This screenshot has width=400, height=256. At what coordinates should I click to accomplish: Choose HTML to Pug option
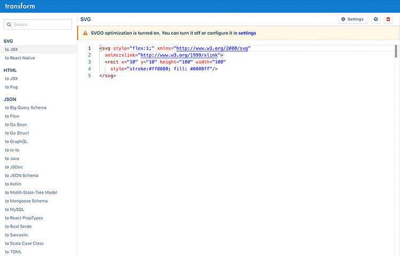[12, 87]
